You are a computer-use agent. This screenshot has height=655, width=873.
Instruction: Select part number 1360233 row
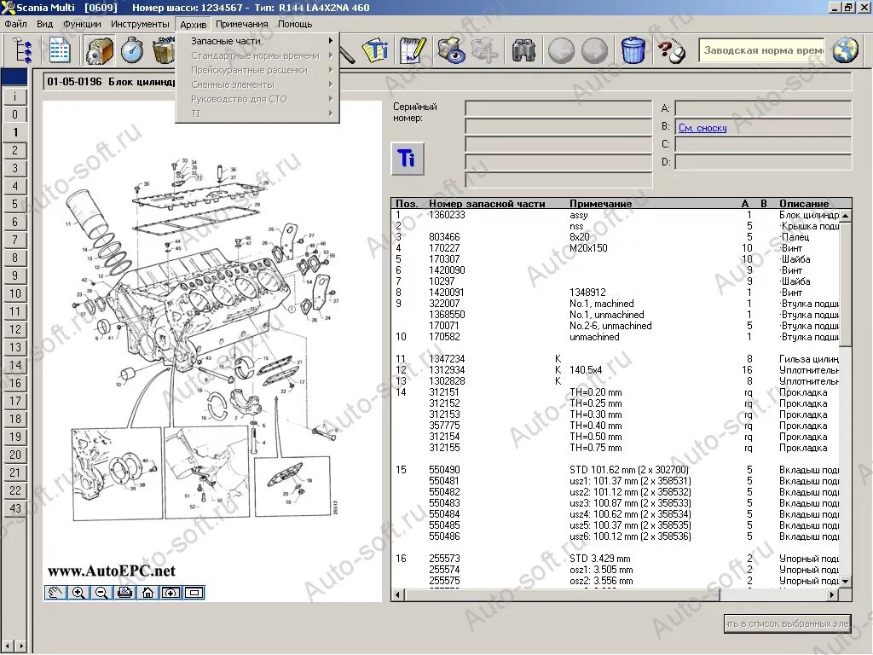click(616, 215)
